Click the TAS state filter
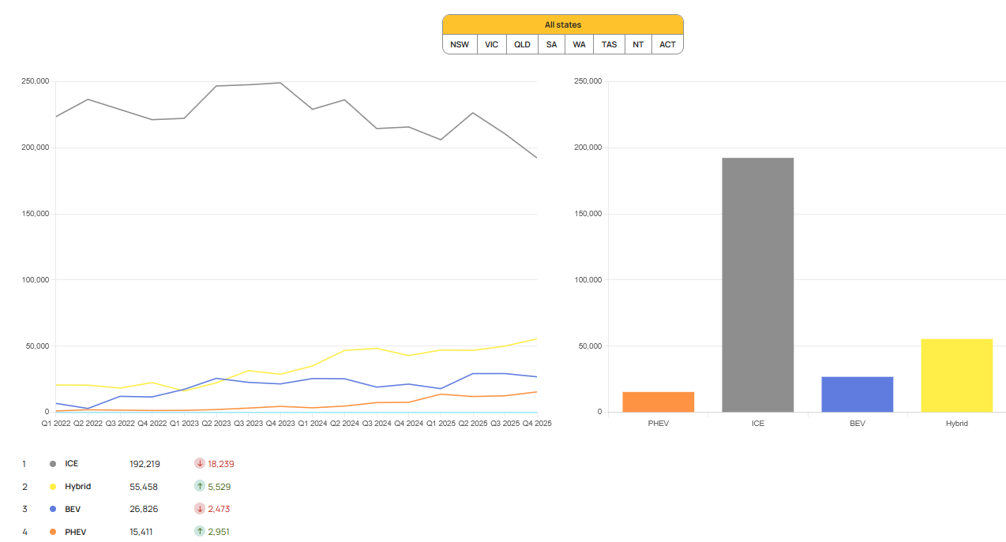 point(609,44)
